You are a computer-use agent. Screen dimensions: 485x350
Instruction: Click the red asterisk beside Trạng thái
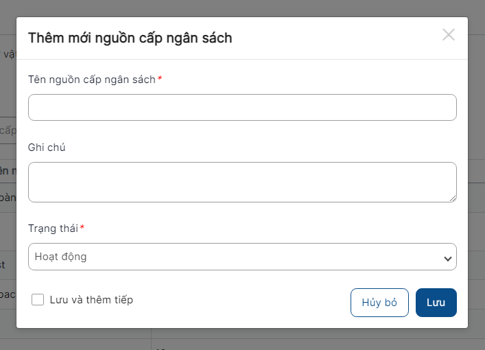(x=82, y=228)
